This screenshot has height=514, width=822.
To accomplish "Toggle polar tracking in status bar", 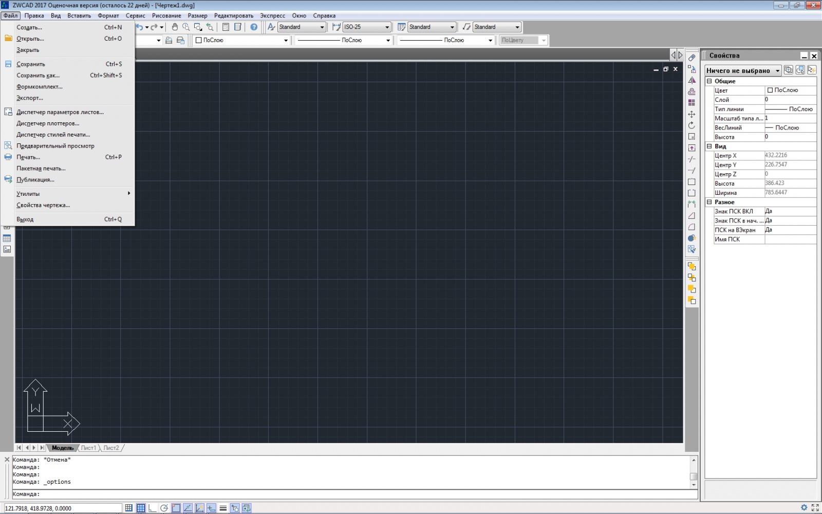I will tap(164, 508).
